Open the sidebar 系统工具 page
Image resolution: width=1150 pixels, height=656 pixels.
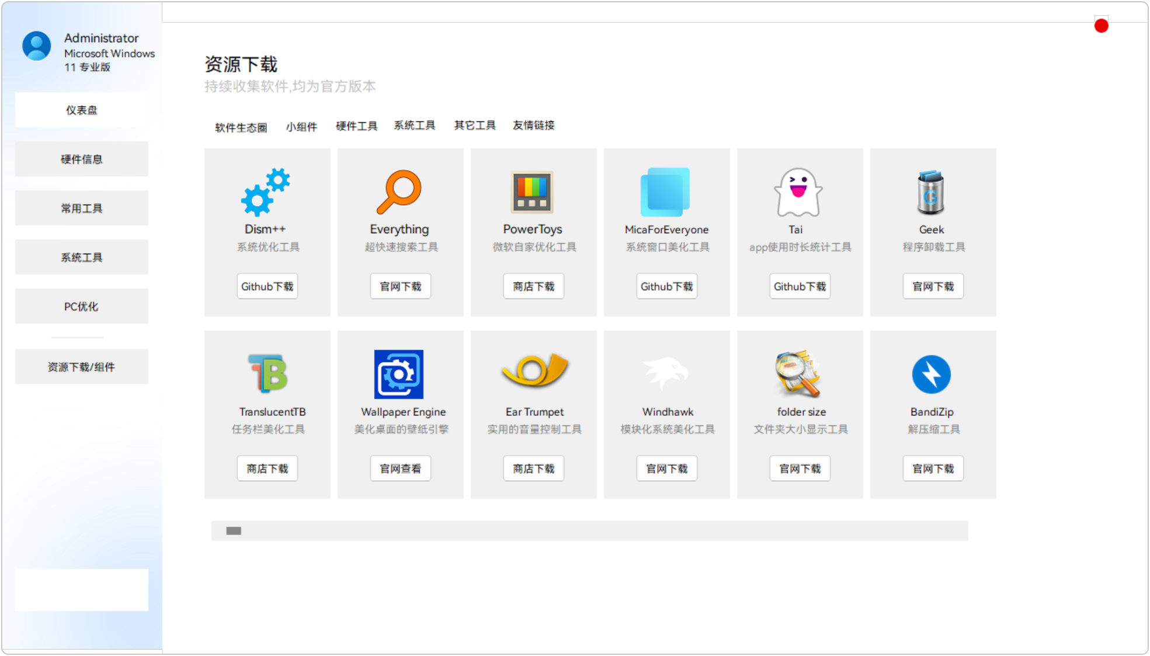coord(82,257)
